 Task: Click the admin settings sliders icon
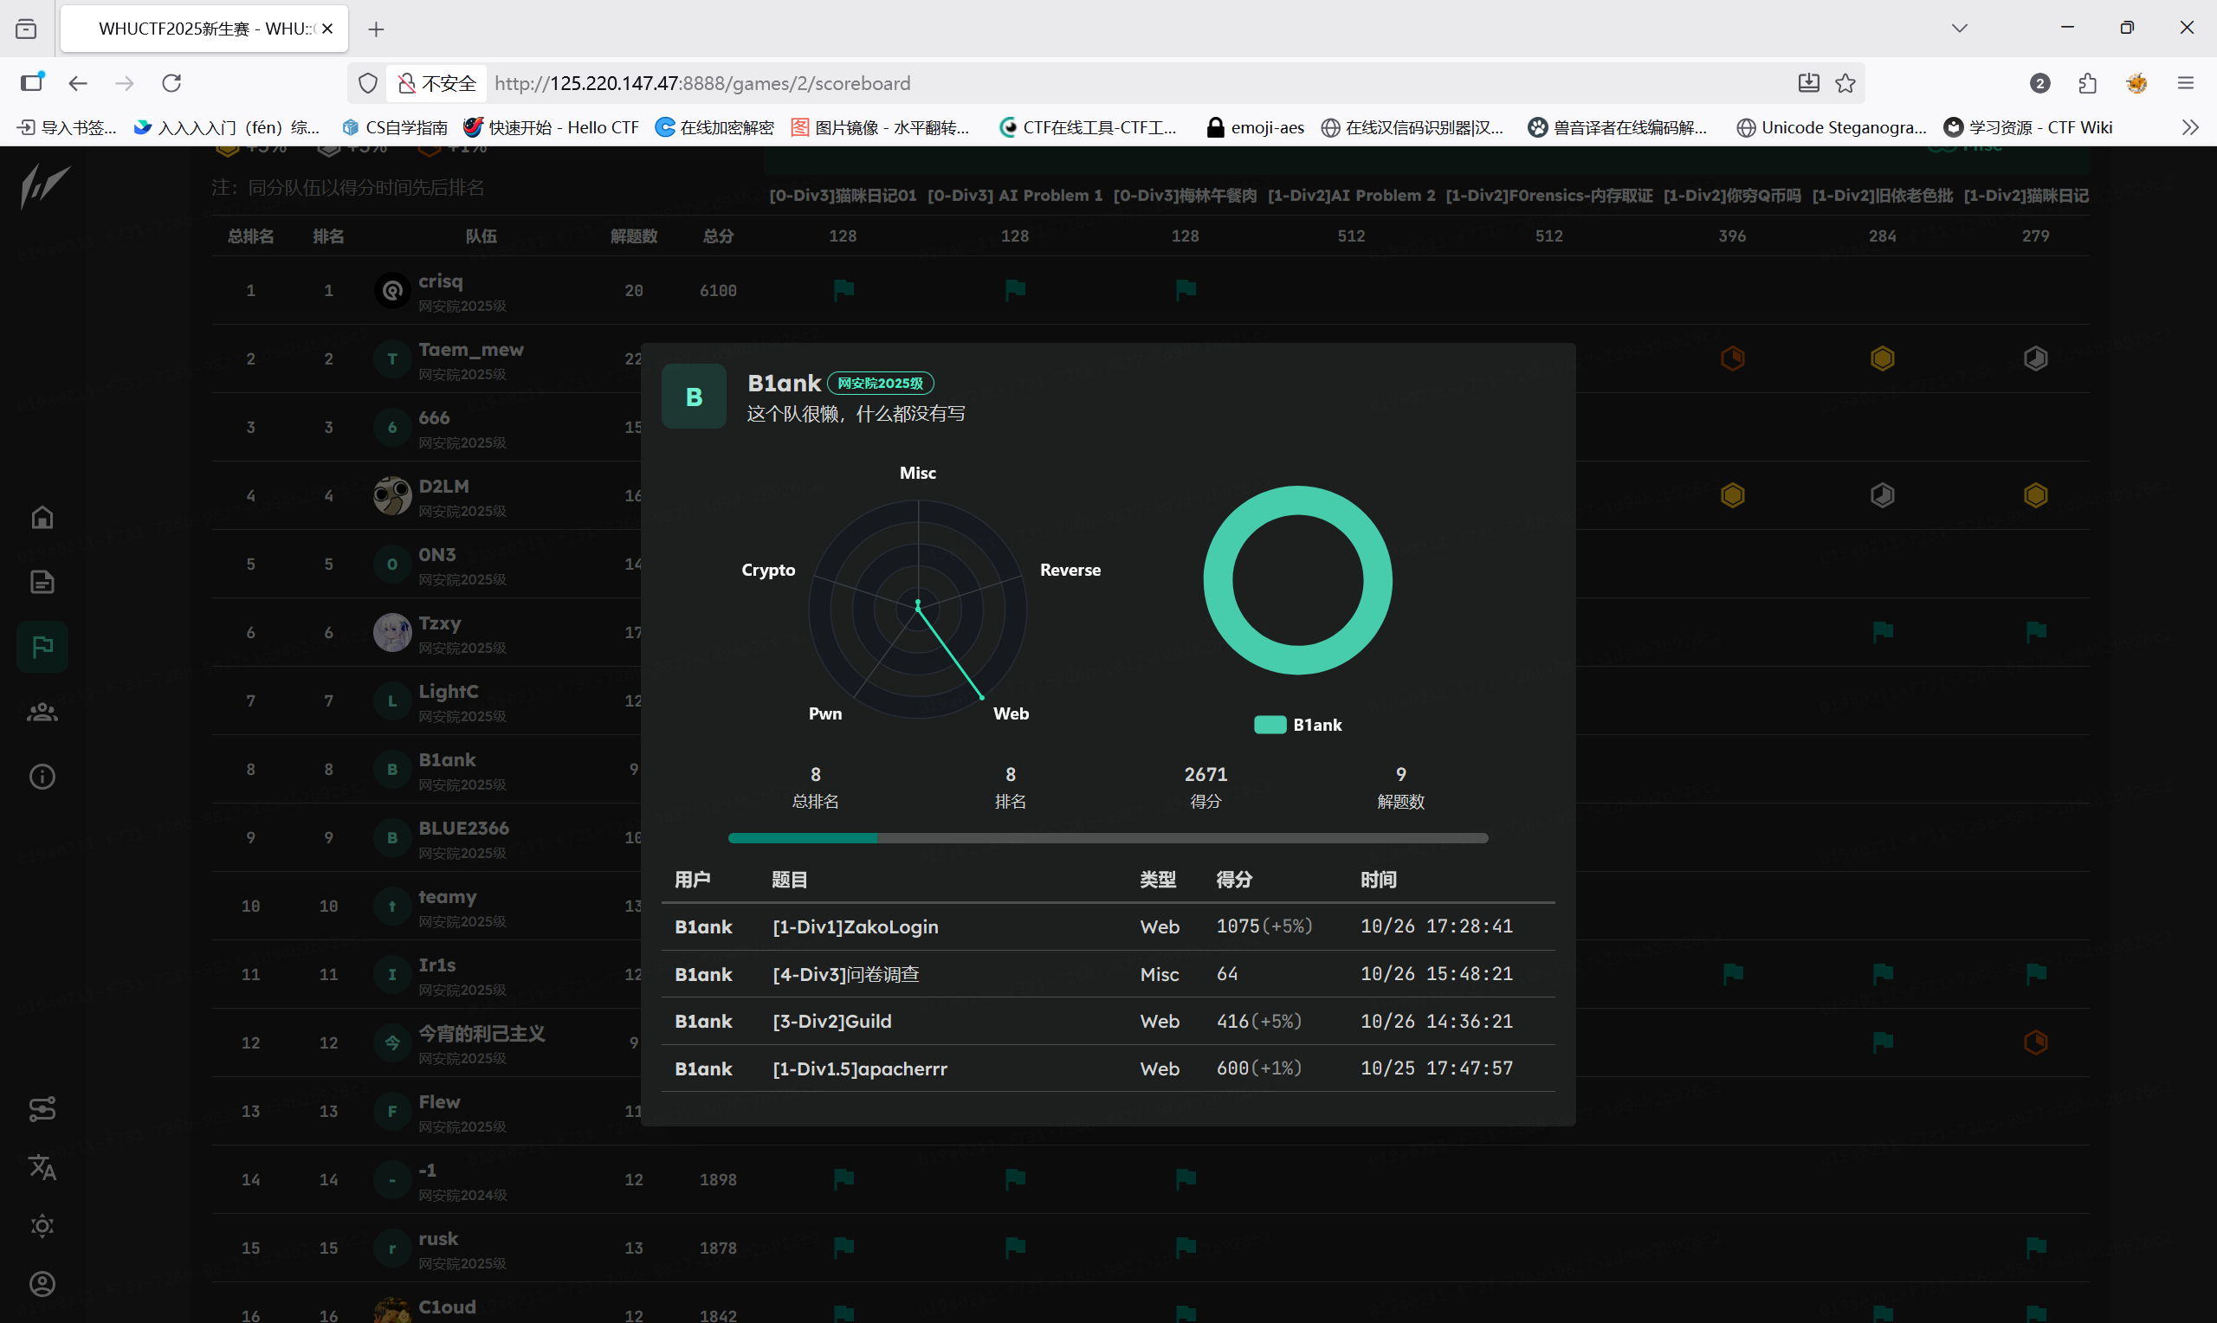[42, 1108]
